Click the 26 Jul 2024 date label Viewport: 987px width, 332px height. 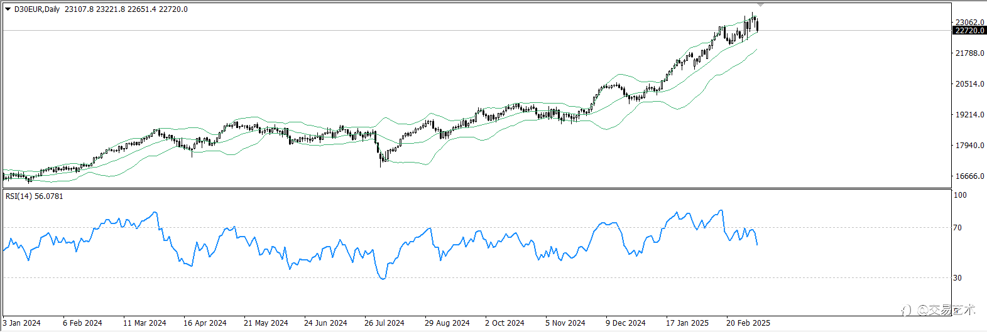384,323
